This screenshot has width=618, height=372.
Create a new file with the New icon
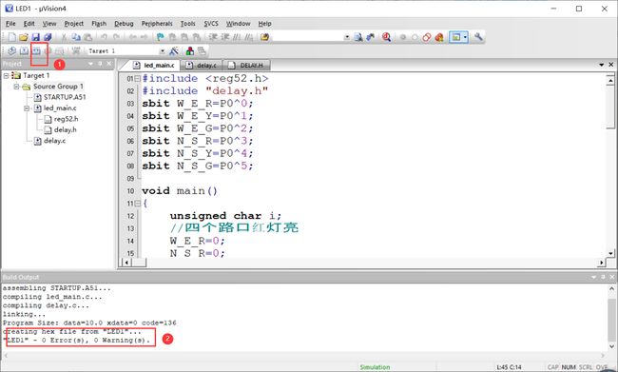[x=12, y=37]
